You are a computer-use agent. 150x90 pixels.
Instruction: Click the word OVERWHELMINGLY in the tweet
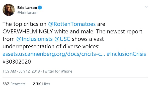(x=28, y=31)
